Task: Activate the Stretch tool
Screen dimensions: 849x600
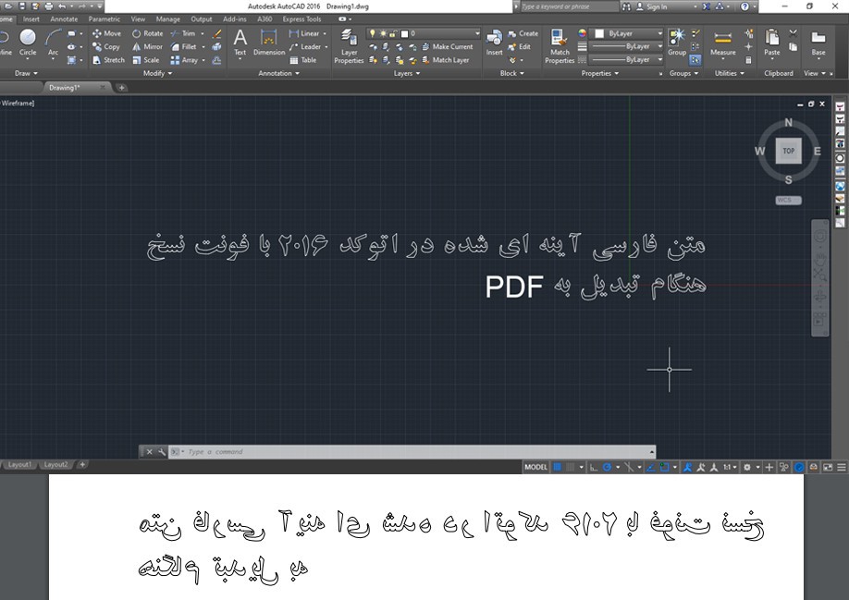Action: click(108, 60)
